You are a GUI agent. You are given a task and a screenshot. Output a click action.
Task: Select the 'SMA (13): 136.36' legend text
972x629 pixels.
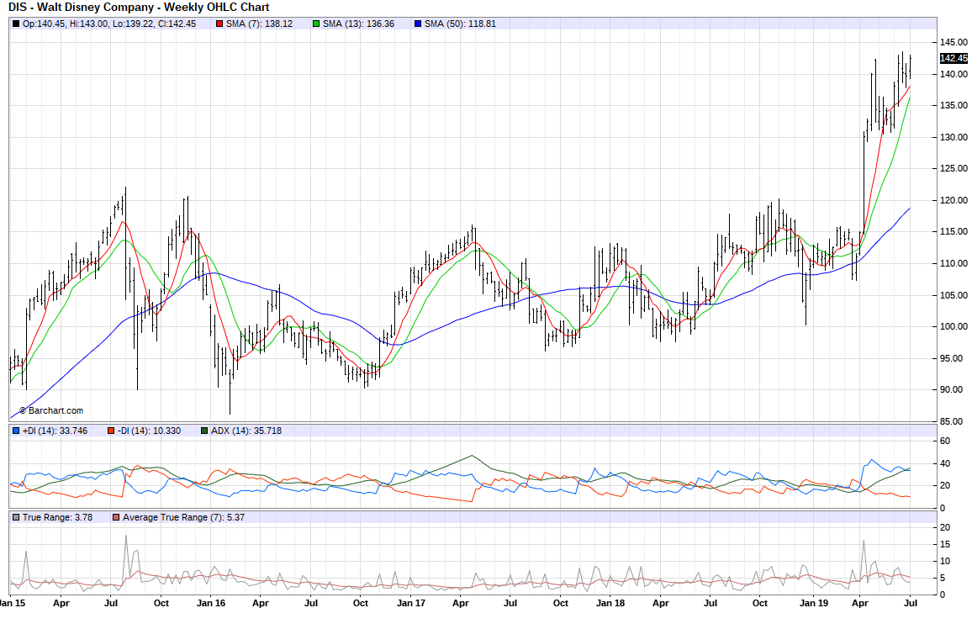(358, 24)
